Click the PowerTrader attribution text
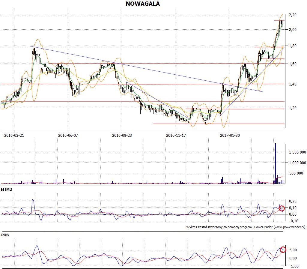The height and width of the screenshot is (269, 307). point(246,227)
